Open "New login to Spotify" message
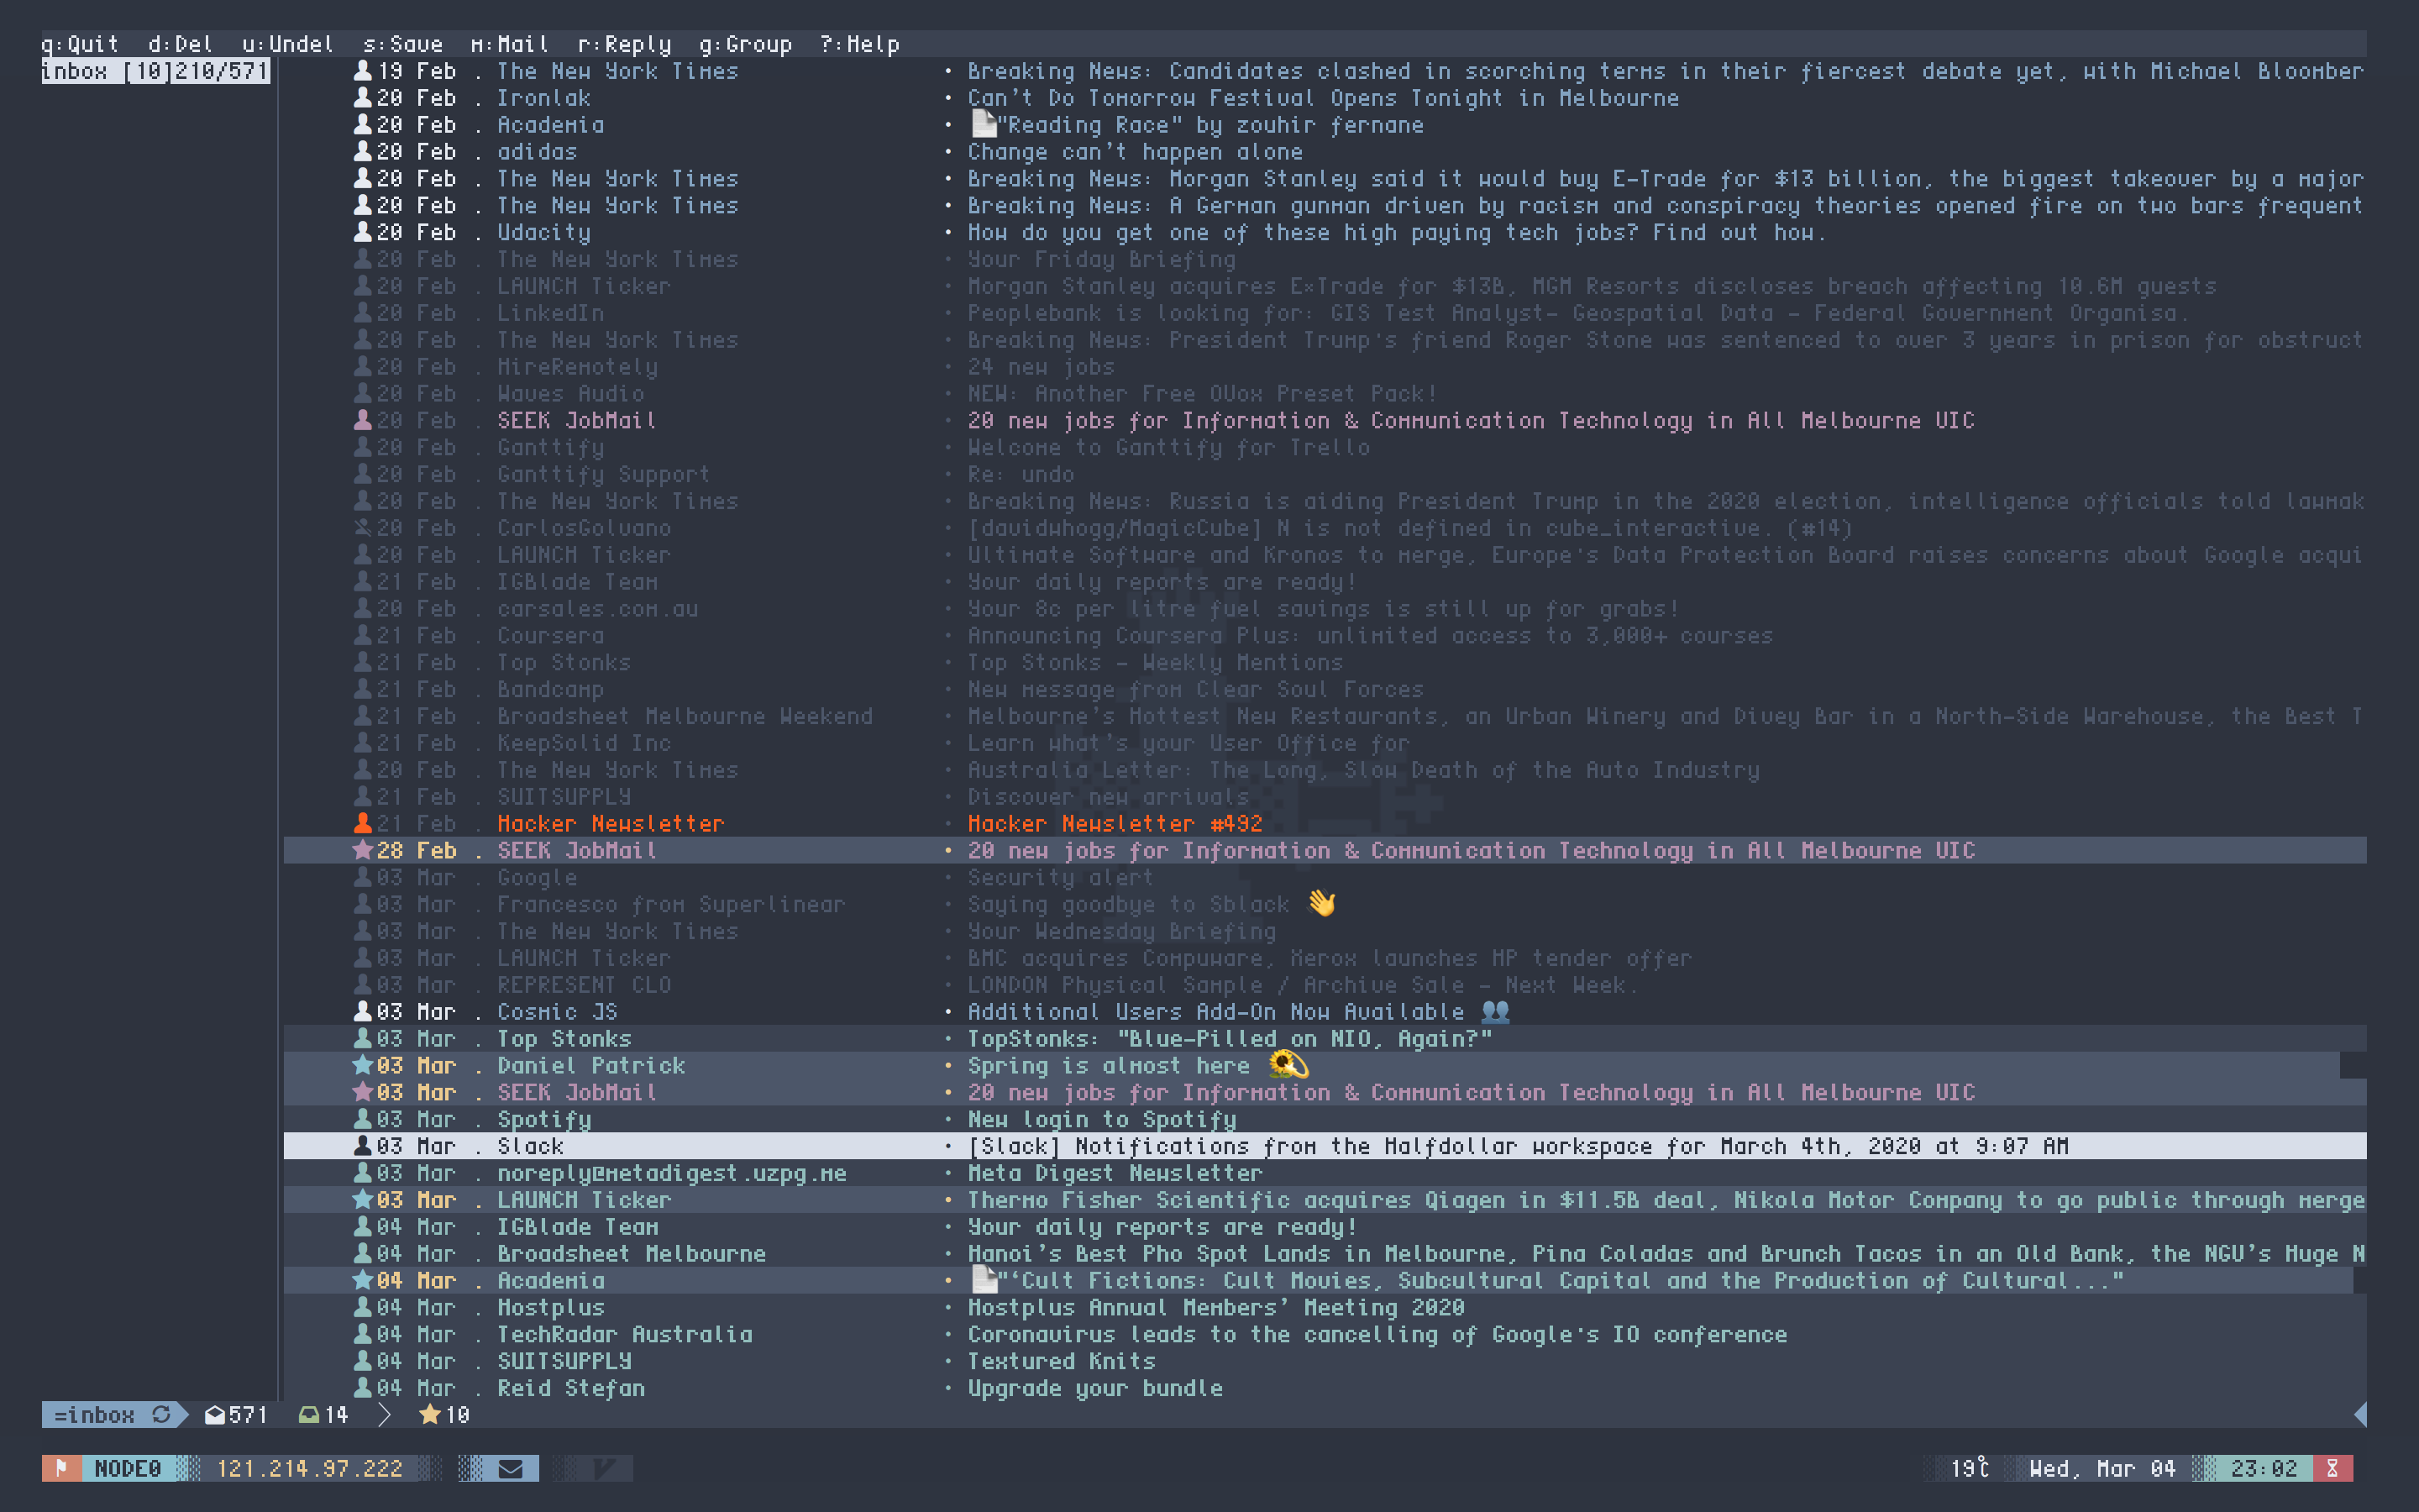Screen dimensions: 2419x1512 coord(1325,1119)
